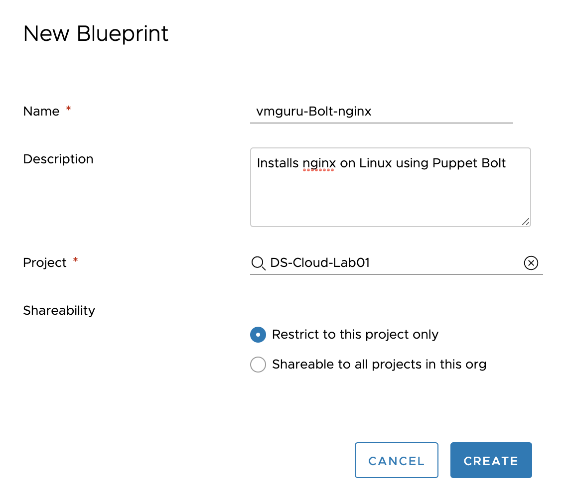Click the Shareability section label
Image resolution: width=566 pixels, height=502 pixels.
point(59,310)
